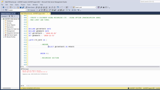Viewport: 160px width, 90px height.
Task: Open the Connect dropdown in Object Explorer
Action: 4,16
